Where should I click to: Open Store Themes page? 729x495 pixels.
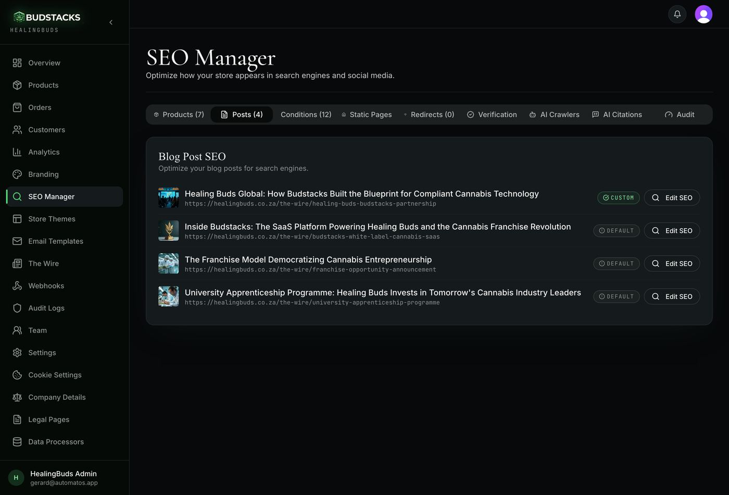(65, 219)
